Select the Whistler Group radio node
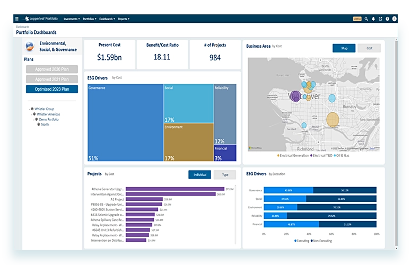This screenshot has width=411, height=265. pos(32,109)
